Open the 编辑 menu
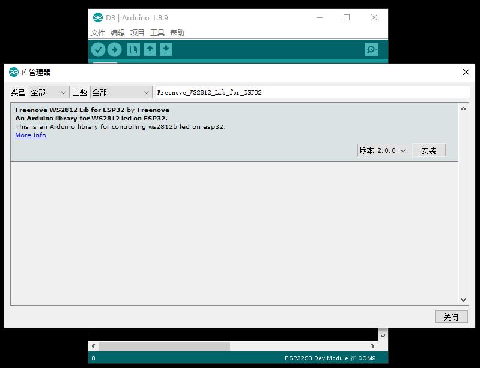 [x=118, y=33]
